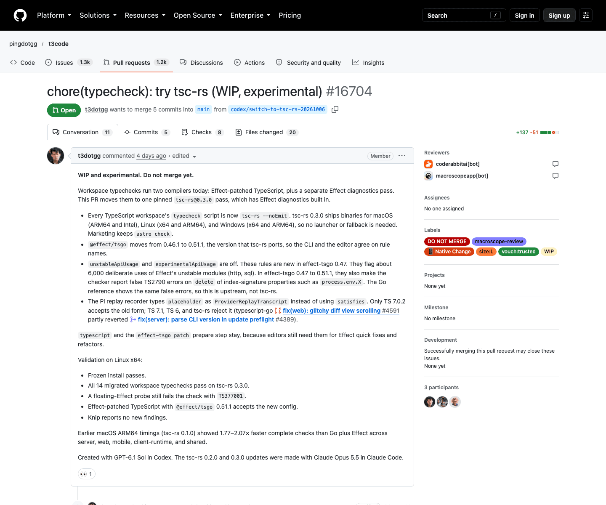This screenshot has height=505, width=606.
Task: Open the Files changed tab
Action: click(x=266, y=132)
